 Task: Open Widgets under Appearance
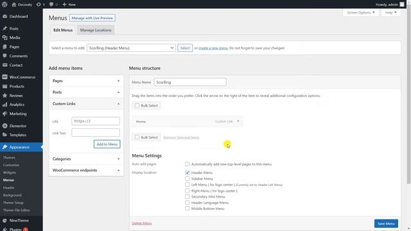(10, 173)
